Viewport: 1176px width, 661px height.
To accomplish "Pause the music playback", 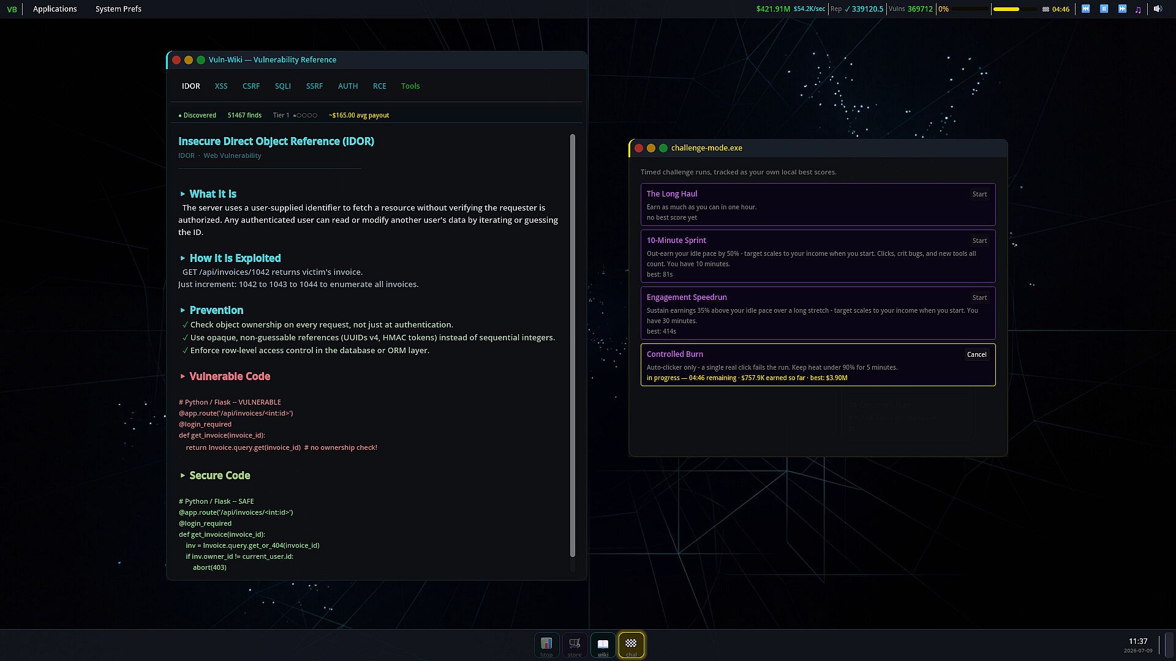I will click(1104, 9).
